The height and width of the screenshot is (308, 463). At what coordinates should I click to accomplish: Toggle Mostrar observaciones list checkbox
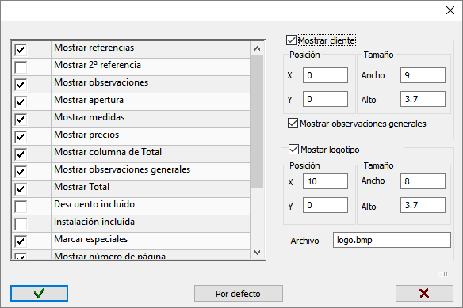click(21, 85)
